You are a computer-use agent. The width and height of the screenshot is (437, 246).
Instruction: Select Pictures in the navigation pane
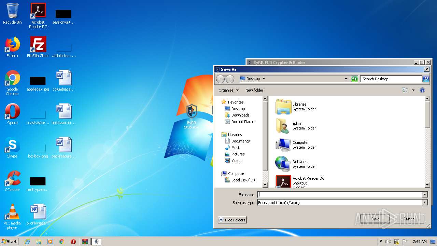coord(238,154)
